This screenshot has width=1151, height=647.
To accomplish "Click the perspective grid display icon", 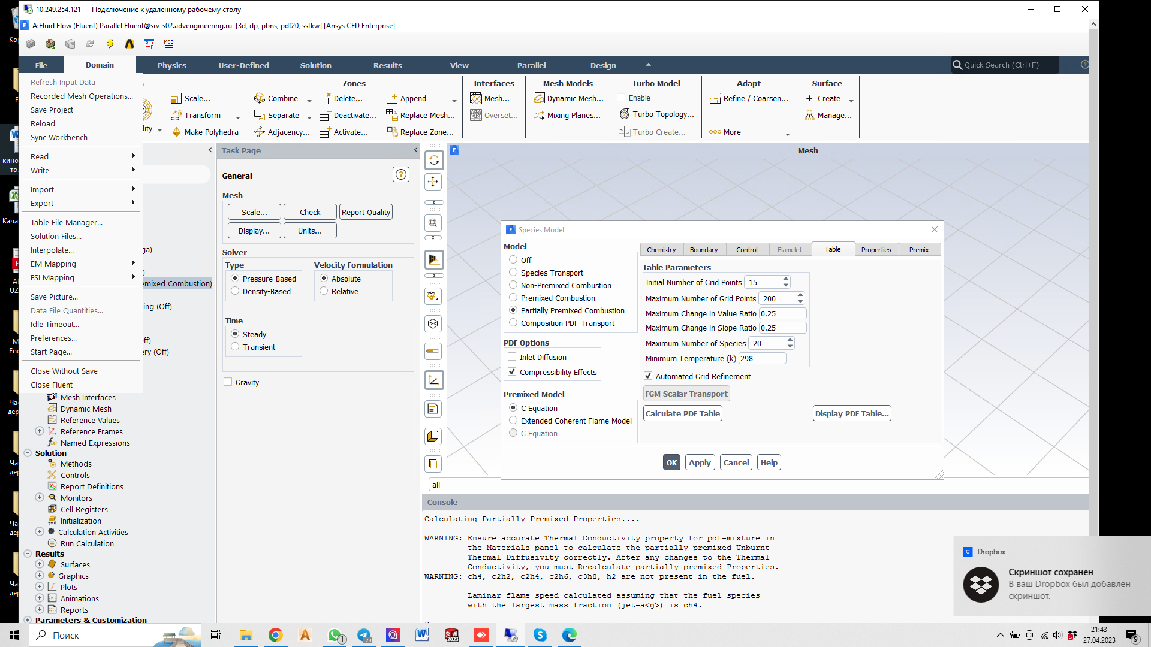I will pos(434,259).
